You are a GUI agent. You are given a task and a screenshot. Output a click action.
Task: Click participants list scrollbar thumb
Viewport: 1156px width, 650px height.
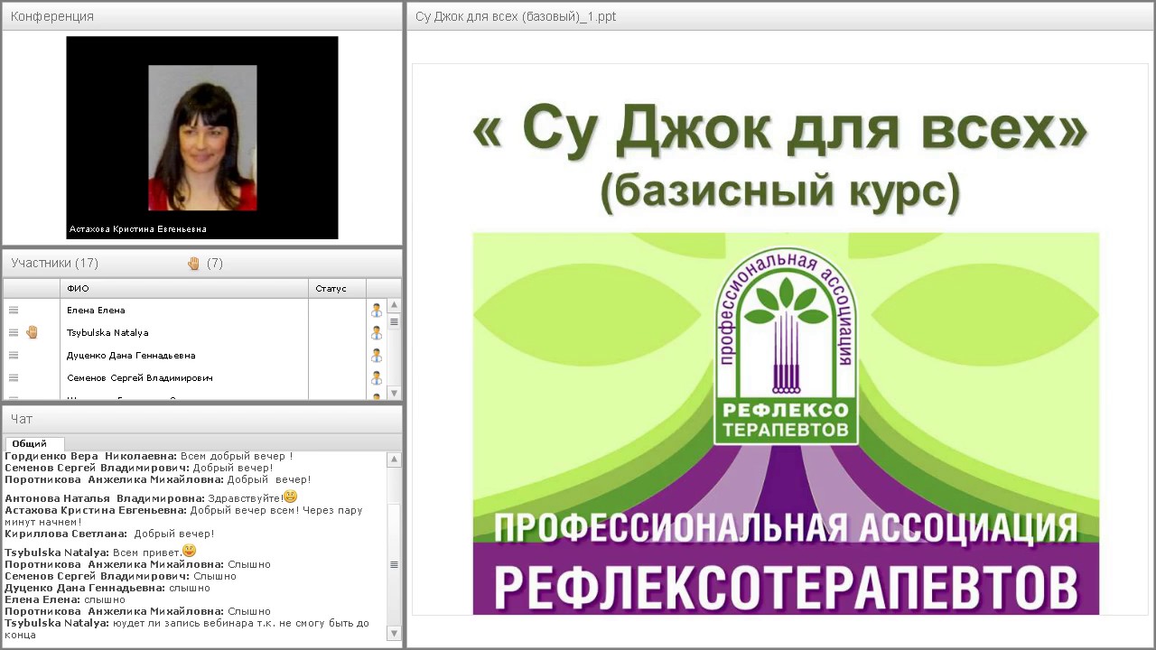[x=394, y=321]
